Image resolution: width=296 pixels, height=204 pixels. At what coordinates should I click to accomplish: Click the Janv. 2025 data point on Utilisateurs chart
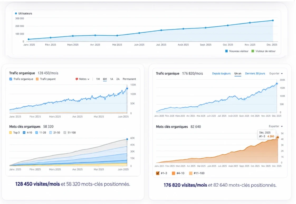[29, 39]
